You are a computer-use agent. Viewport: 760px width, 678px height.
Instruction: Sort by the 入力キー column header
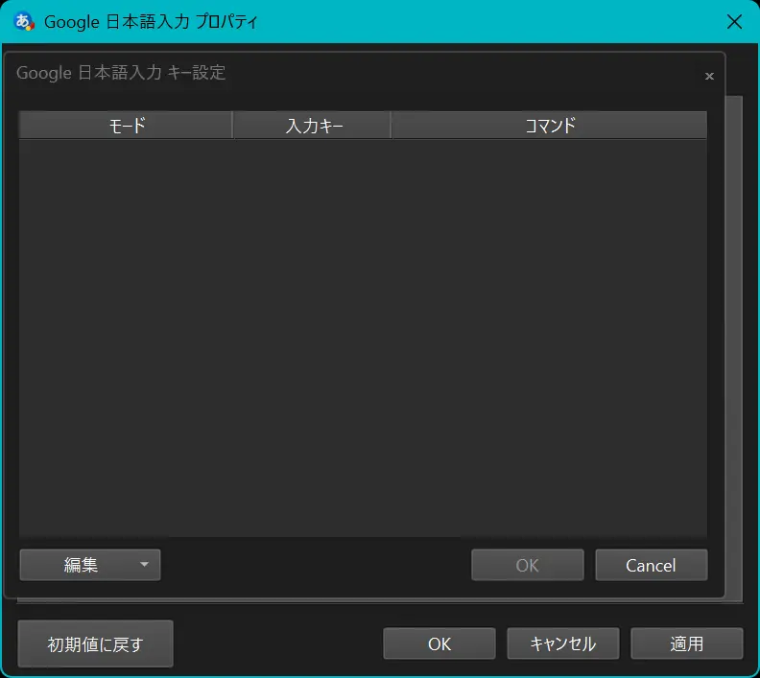(x=312, y=126)
